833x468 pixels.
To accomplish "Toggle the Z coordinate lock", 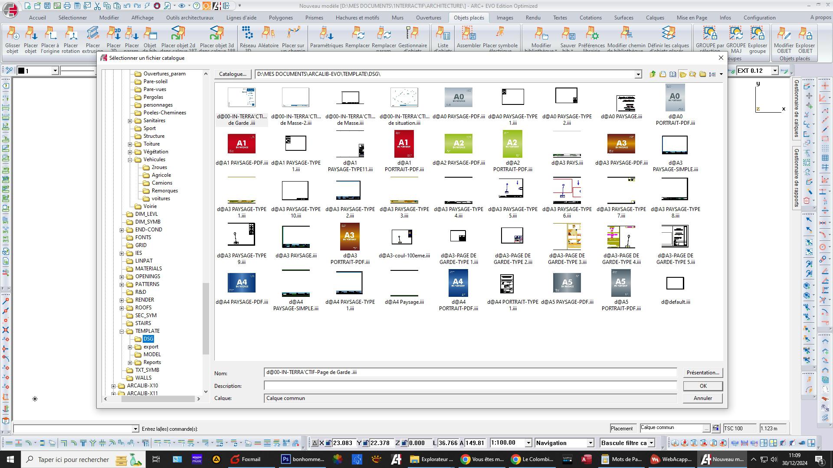I will click(x=404, y=443).
